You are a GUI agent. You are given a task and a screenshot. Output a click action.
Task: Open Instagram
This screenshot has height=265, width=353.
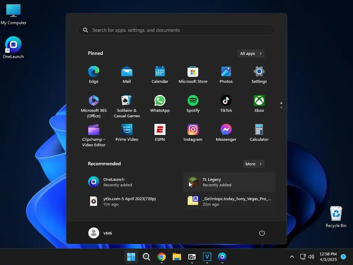193,133
